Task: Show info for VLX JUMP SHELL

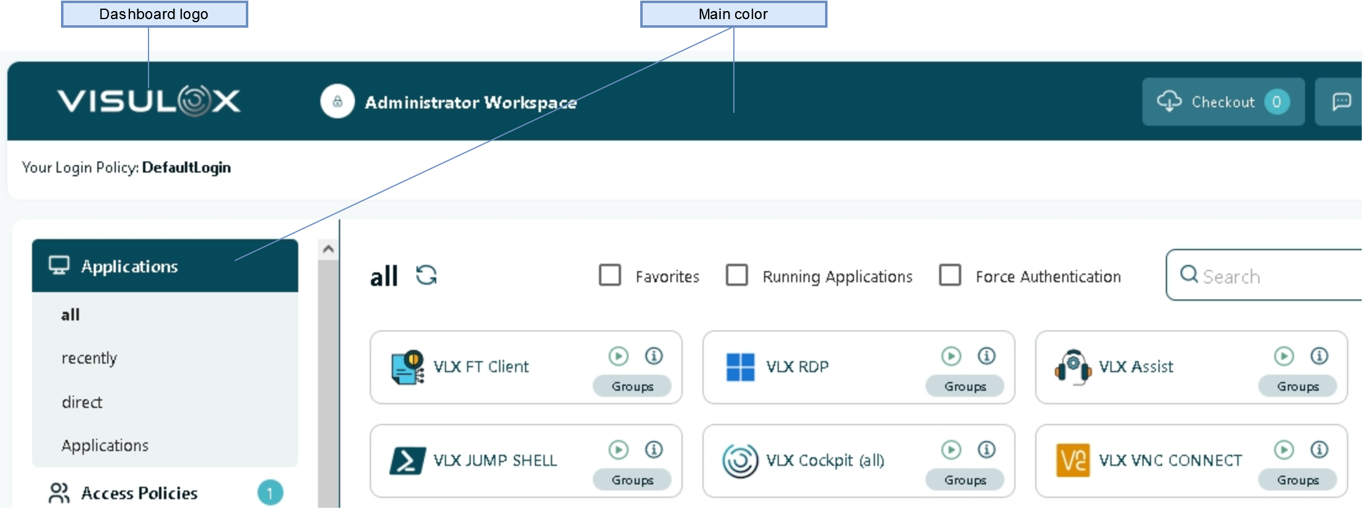Action: tap(654, 450)
